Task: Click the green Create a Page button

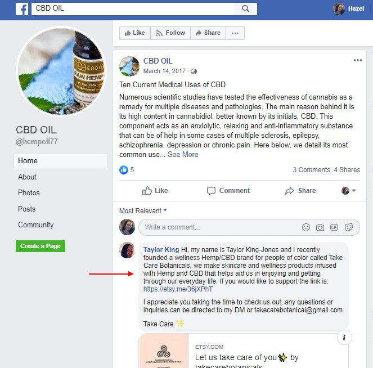Action: point(41,246)
